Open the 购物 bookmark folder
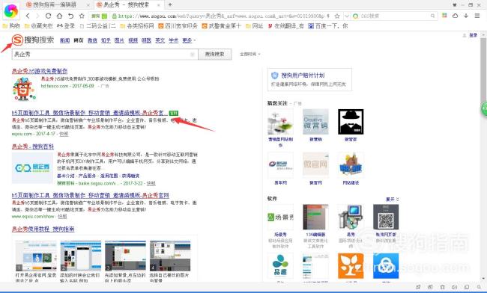 coord(11,26)
